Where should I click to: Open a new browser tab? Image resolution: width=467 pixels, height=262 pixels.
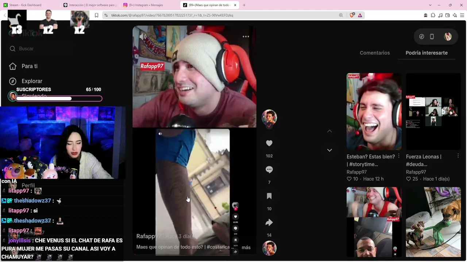point(244,5)
